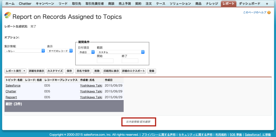The width and height of the screenshot is (276, 137).
Task: Open the 日付項目 作成日 dropdown
Action: 87,52
